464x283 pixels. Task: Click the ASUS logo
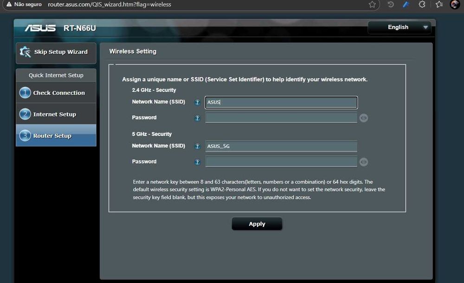click(x=40, y=28)
